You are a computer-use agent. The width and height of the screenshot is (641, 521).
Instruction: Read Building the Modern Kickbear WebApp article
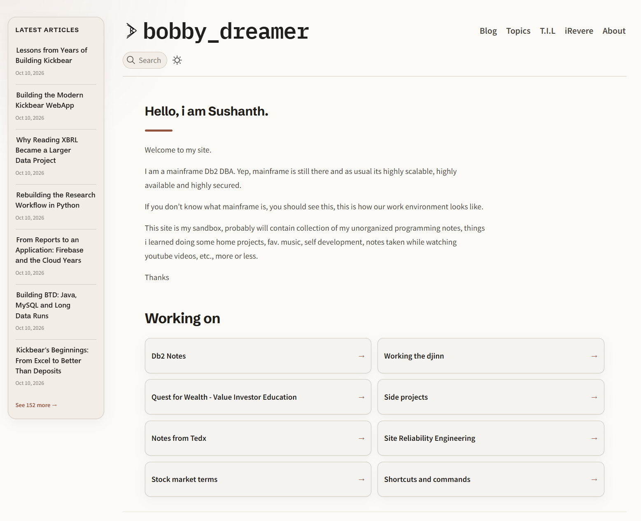tap(49, 100)
